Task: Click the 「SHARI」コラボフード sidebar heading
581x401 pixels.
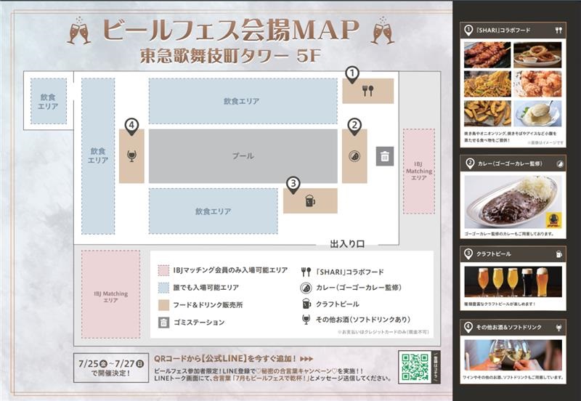Action: [505, 31]
